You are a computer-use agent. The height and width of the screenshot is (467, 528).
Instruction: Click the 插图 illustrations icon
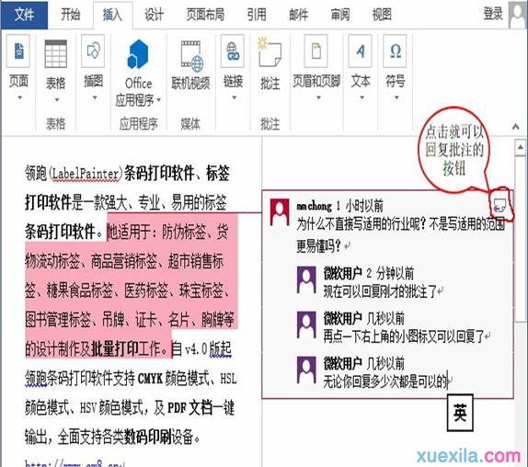[93, 51]
